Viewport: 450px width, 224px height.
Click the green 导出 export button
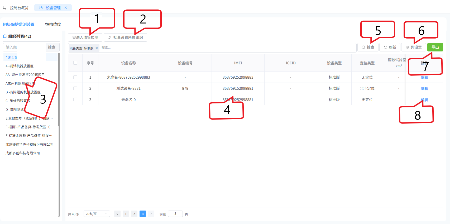435,47
